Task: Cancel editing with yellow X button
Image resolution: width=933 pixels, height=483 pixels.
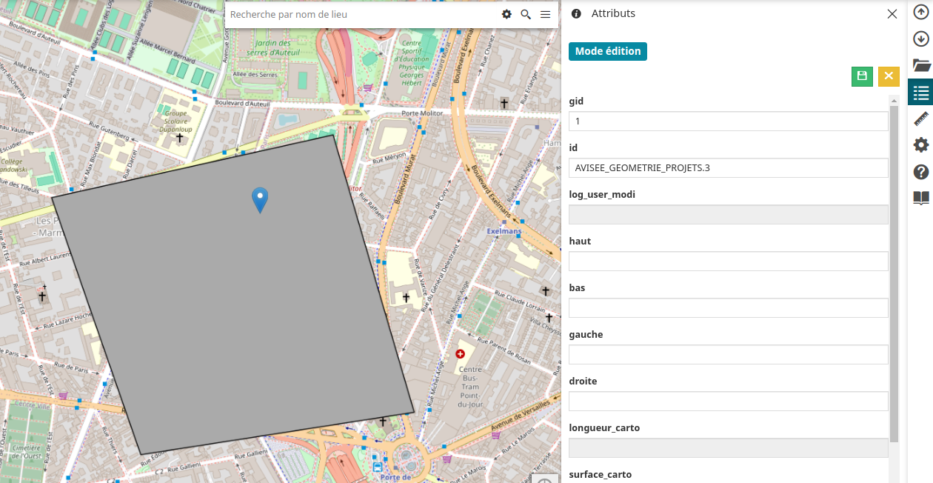Action: point(889,76)
